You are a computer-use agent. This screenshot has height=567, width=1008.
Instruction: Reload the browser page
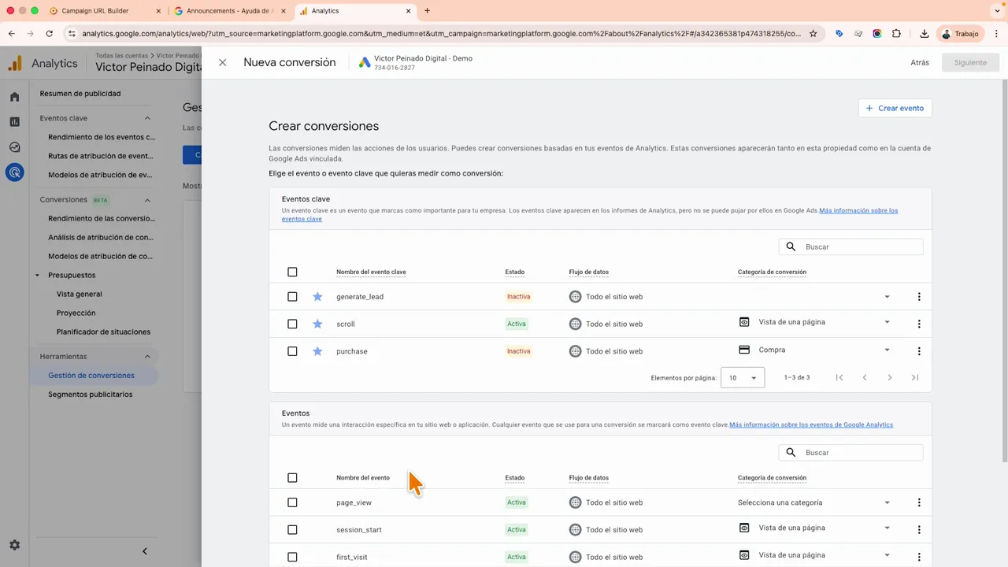click(x=49, y=34)
